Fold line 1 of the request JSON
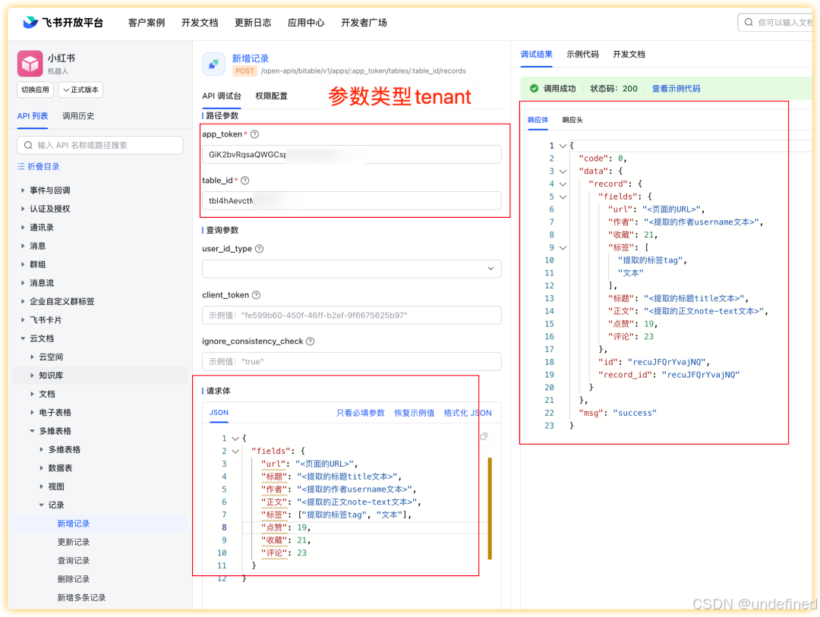Screen dimensions: 820x617 235,438
